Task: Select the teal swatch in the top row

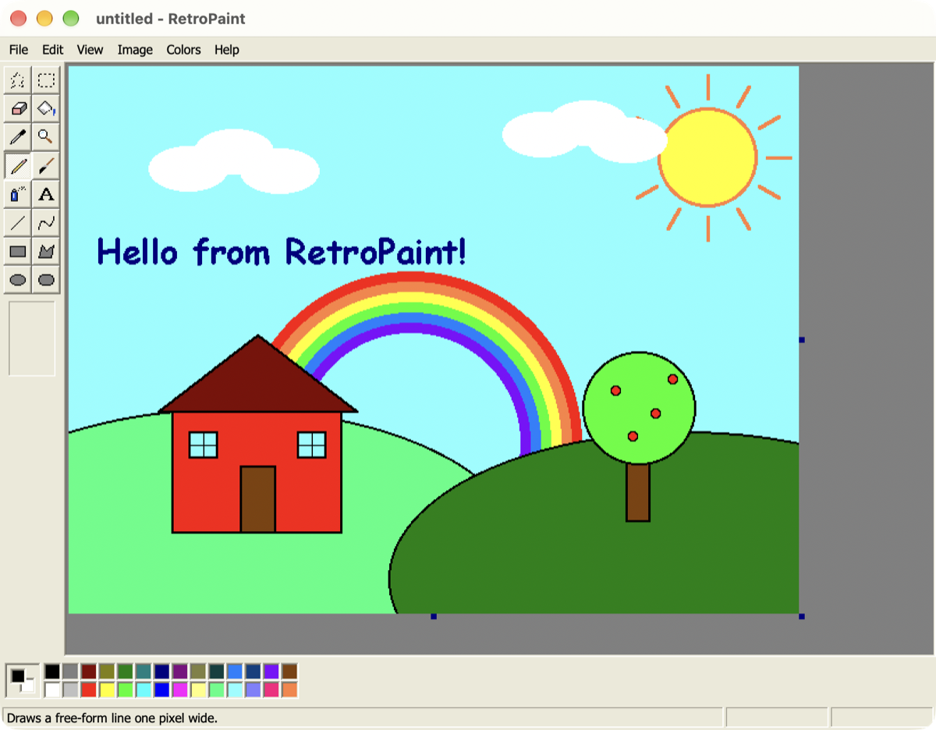Action: (144, 672)
